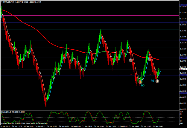Click the 20 Jan 09:40 time label
The width and height of the screenshot is (187, 128).
tap(76, 126)
